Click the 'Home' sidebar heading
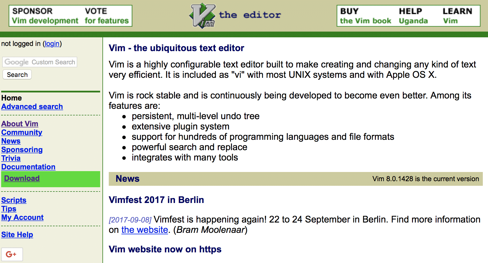The width and height of the screenshot is (488, 263). [12, 98]
